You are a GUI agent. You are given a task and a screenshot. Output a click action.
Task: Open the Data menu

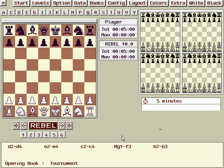tap(80, 3)
